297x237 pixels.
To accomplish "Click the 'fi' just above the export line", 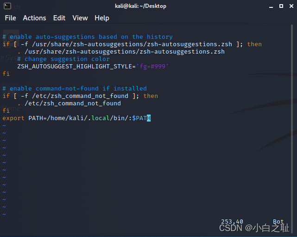I will click(6, 111).
